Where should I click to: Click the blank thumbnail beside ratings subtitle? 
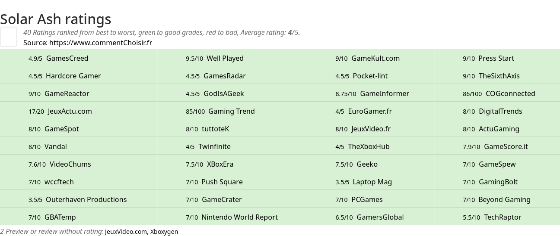[x=8, y=37]
